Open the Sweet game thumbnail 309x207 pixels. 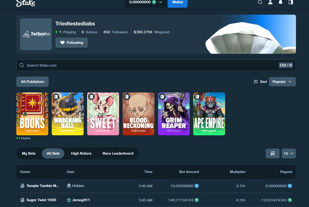pyautogui.click(x=103, y=114)
